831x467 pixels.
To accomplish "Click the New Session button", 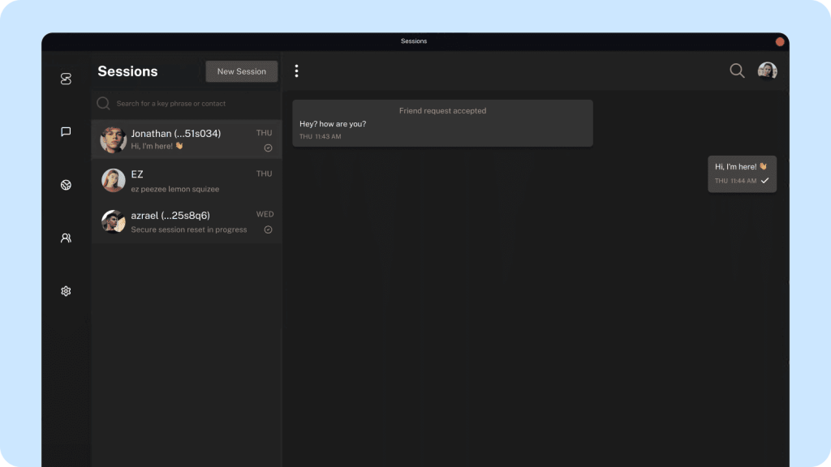I will 241,71.
